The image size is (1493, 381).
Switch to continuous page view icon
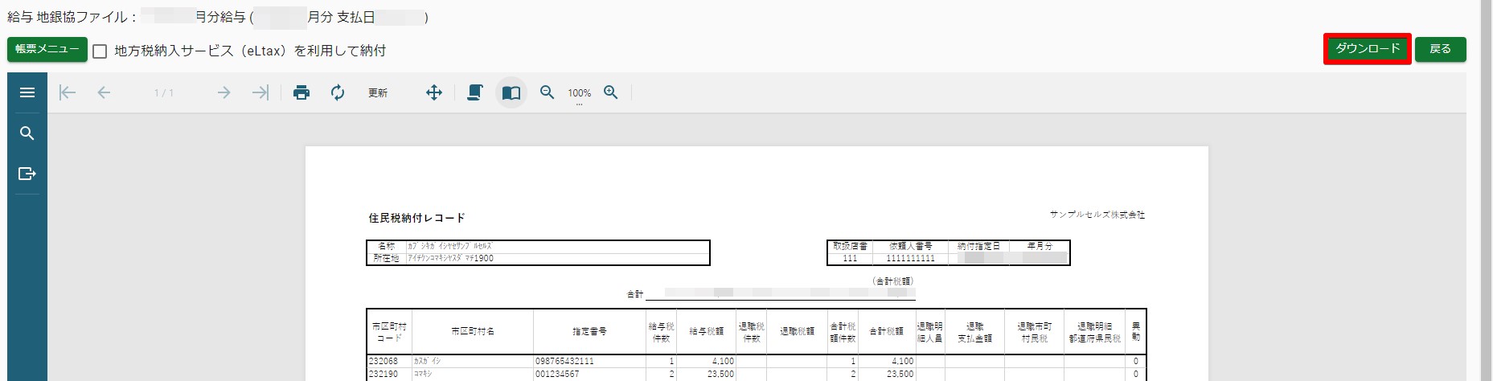coord(475,92)
